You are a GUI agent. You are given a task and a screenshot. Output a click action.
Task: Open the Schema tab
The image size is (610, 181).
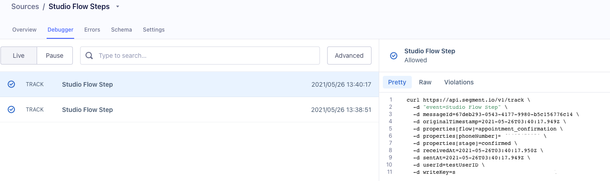pos(121,30)
